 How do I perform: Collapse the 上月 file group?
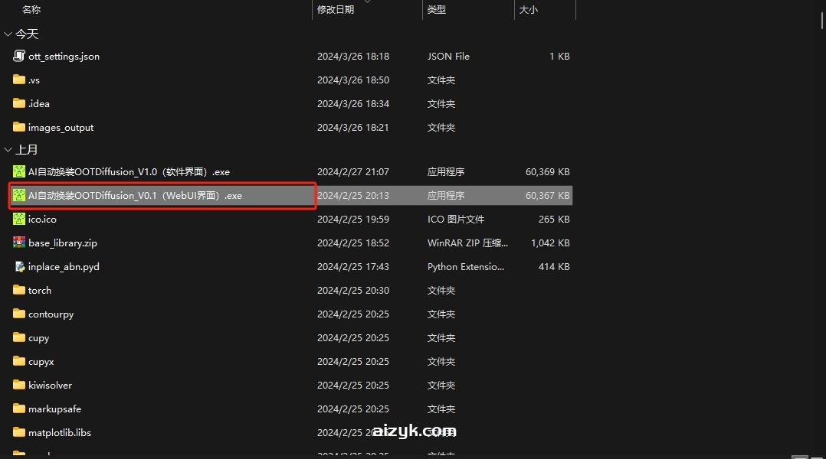[x=8, y=150]
